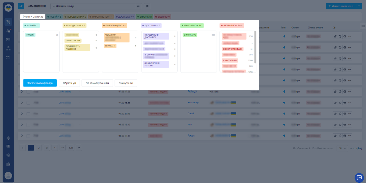Expand the row of order at 06.09 11:52
The height and width of the screenshot is (183, 366).
click(x=21, y=136)
